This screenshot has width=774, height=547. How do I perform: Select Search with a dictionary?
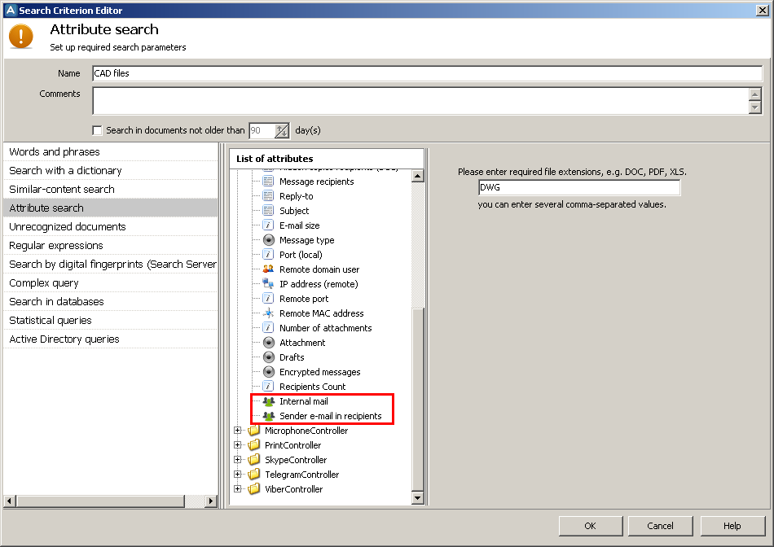pos(111,171)
